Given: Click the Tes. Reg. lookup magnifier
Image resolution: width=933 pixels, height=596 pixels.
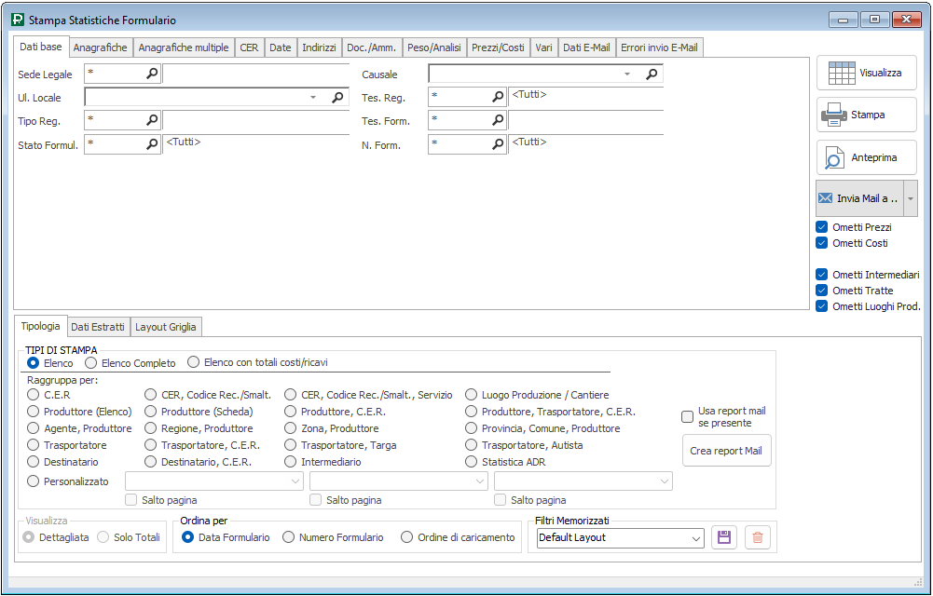Looking at the screenshot, I should [x=498, y=97].
